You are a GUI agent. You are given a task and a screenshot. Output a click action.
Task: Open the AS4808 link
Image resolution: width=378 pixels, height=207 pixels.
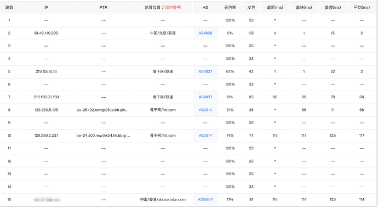(205, 33)
